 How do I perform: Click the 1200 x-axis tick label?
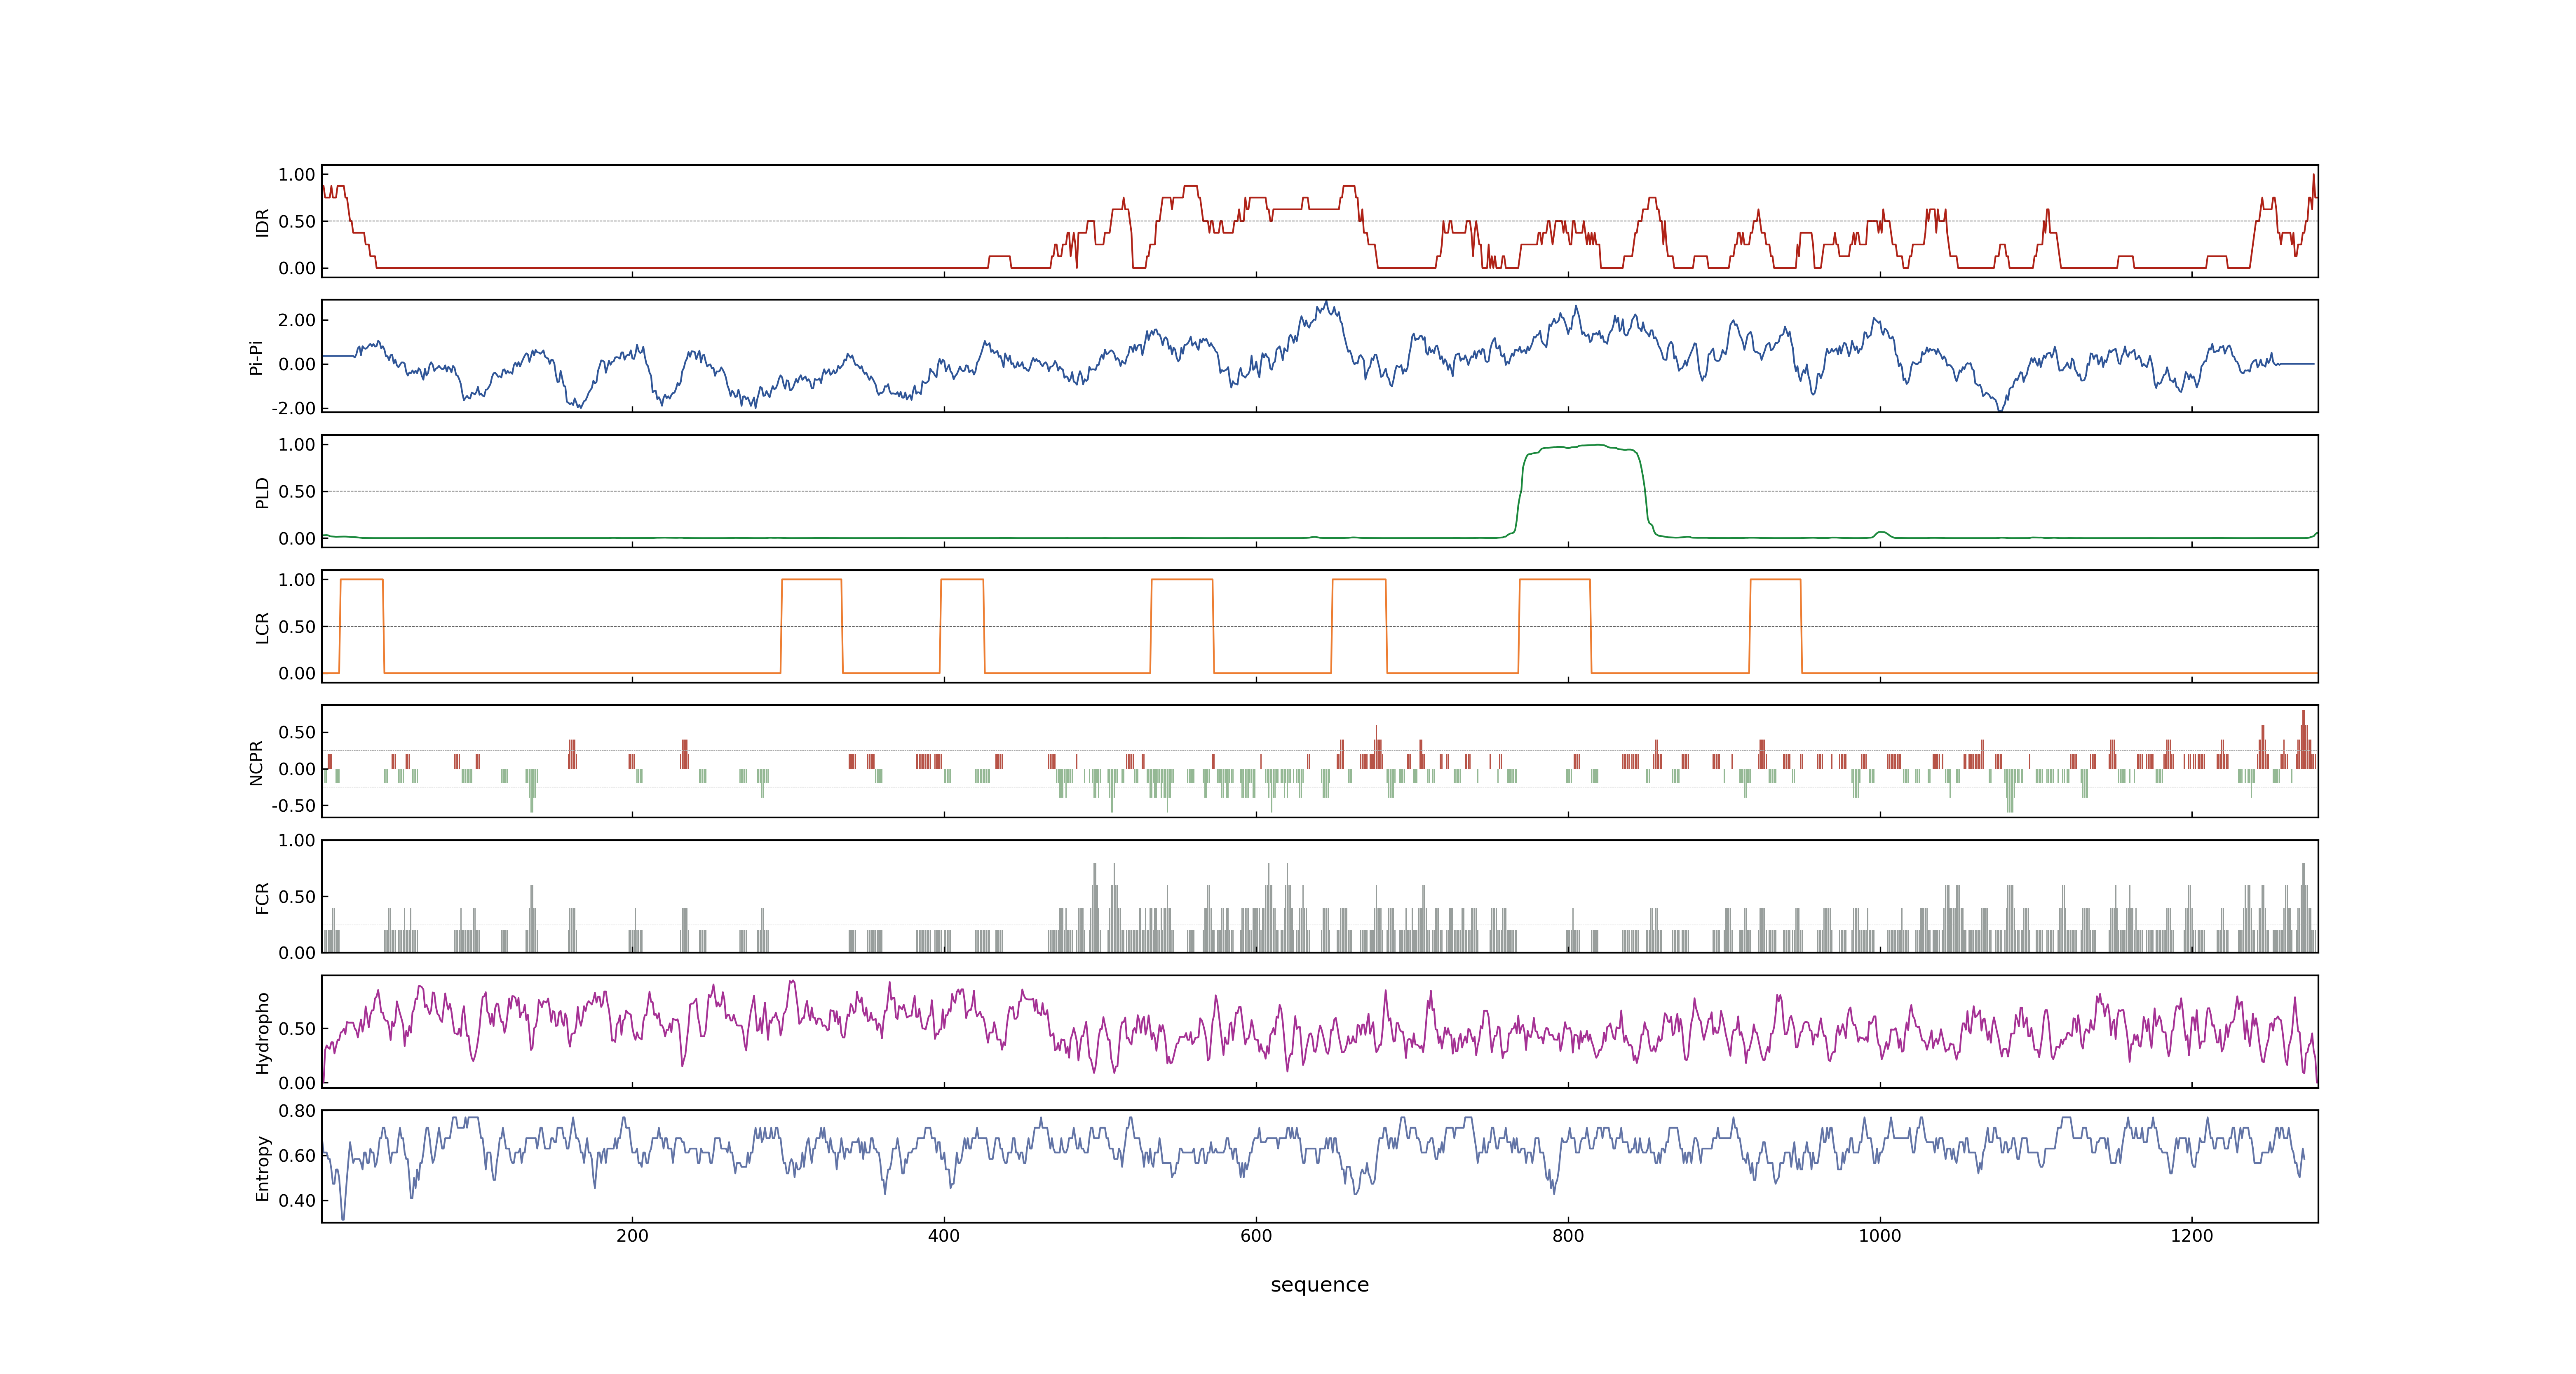point(2192,1236)
